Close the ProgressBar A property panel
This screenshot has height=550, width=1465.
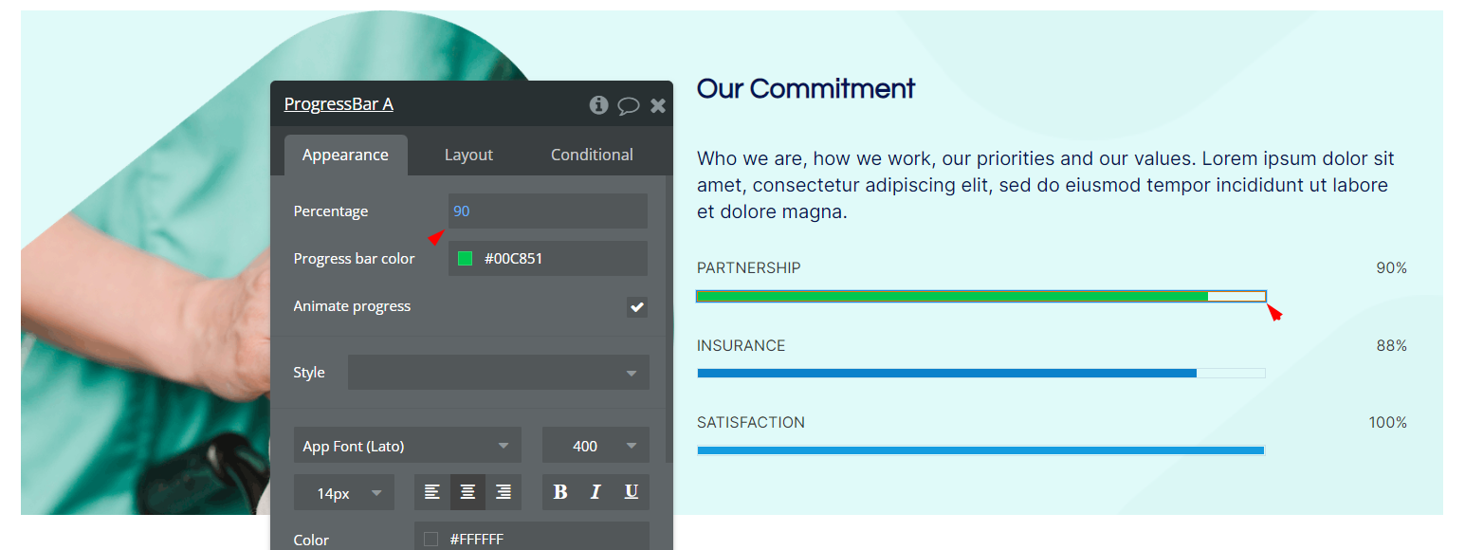658,105
